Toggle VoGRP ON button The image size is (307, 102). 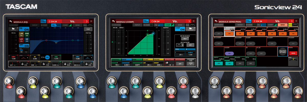(229, 53)
